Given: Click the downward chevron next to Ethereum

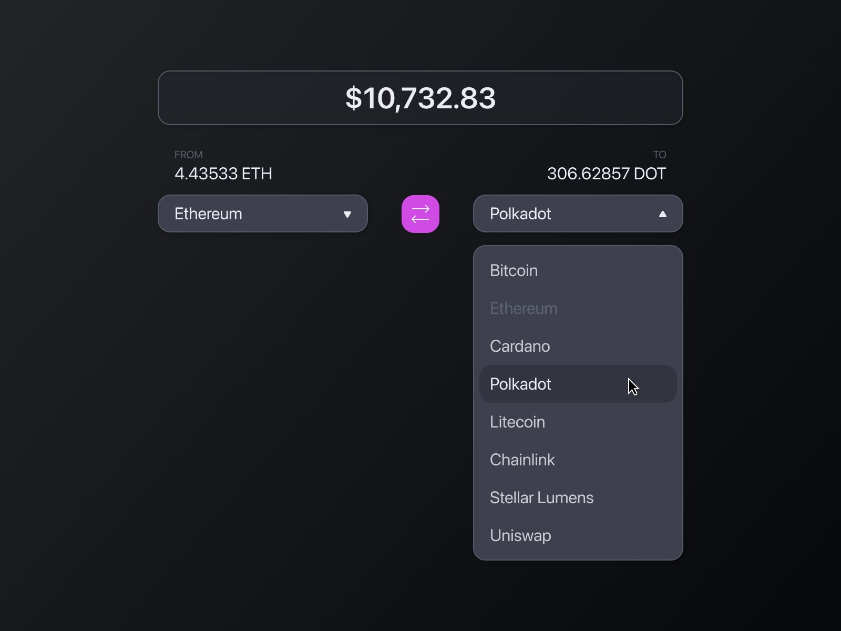Looking at the screenshot, I should click(x=347, y=213).
